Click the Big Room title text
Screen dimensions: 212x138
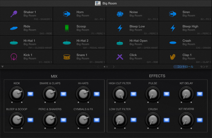point(110,3)
